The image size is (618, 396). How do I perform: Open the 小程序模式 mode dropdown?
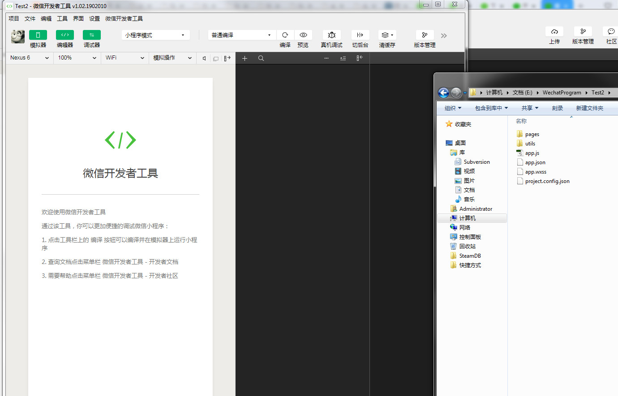(x=155, y=35)
